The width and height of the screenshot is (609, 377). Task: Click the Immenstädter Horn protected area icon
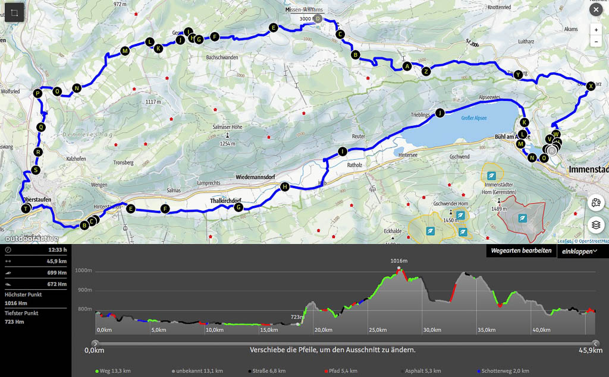pos(491,176)
